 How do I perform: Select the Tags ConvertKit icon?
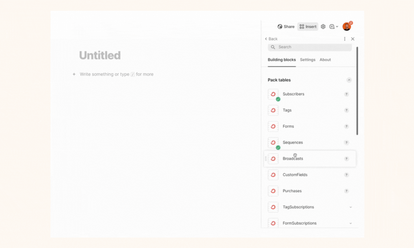[273, 110]
